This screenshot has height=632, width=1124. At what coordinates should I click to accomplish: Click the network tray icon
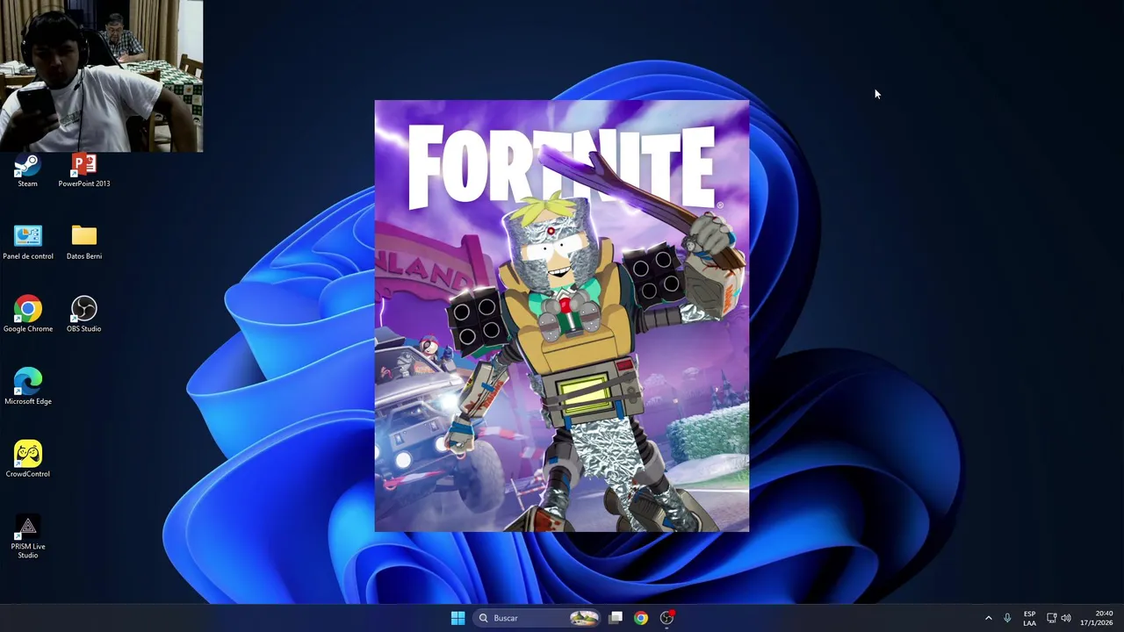pyautogui.click(x=1051, y=618)
